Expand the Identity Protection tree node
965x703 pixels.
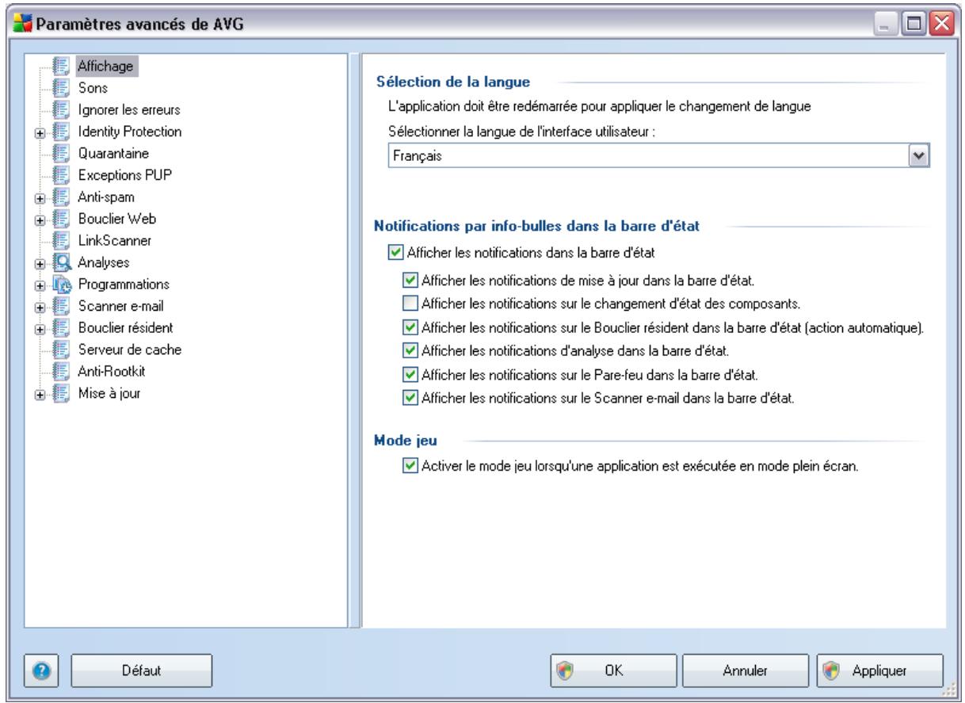pyautogui.click(x=40, y=132)
